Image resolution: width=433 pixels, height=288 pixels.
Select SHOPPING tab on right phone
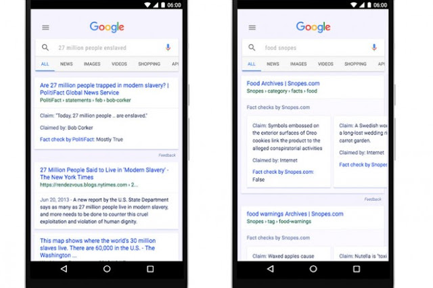pyautogui.click(x=355, y=64)
